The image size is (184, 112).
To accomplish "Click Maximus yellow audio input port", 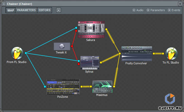I will [91, 87].
